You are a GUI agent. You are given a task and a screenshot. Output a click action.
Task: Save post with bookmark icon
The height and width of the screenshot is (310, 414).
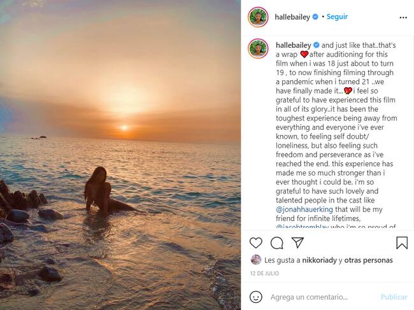(x=401, y=243)
